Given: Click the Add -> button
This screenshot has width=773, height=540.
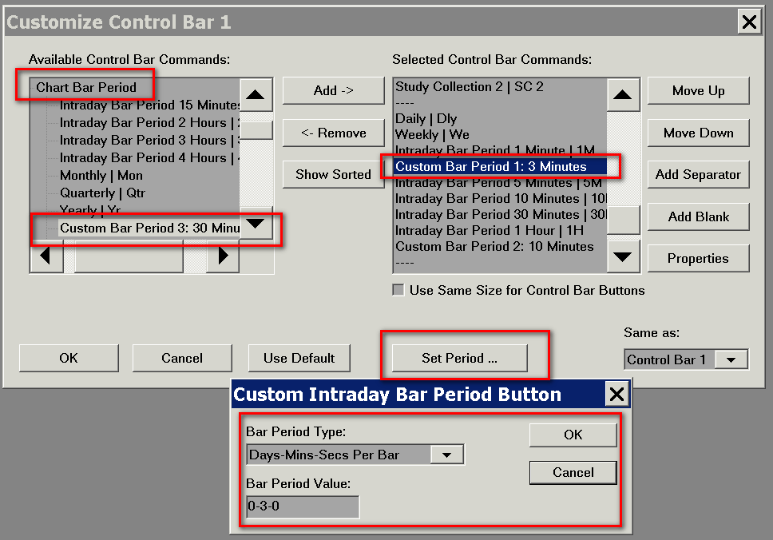Looking at the screenshot, I should click(333, 91).
